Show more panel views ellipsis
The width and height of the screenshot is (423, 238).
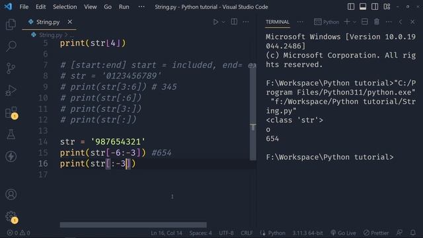tap(300, 22)
